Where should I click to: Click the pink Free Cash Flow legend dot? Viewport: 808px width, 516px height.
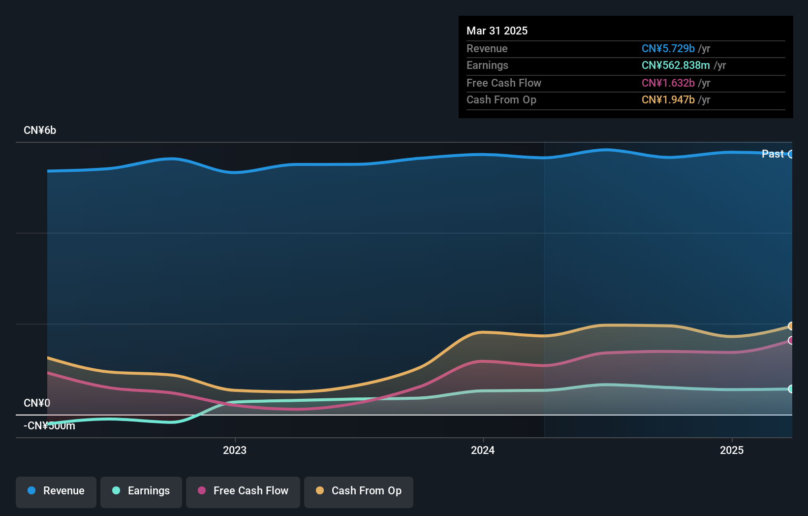pos(202,490)
